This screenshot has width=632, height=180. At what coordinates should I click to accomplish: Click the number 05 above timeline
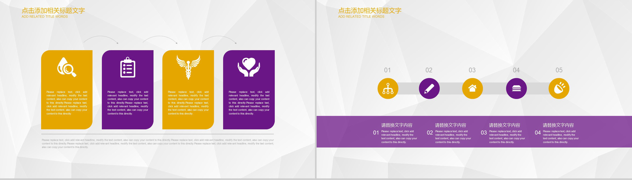pyautogui.click(x=559, y=70)
